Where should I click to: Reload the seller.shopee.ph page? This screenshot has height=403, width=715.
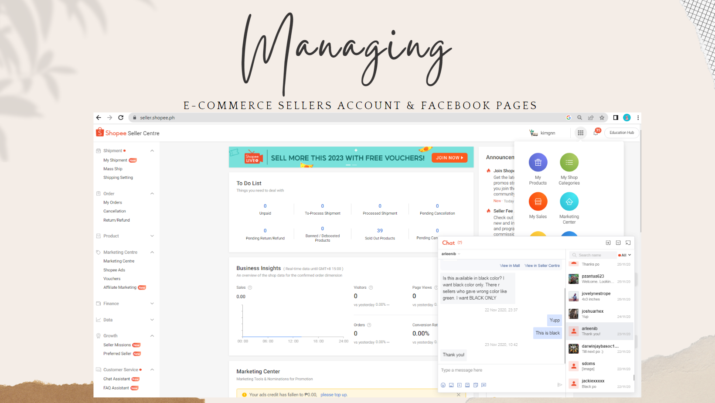121,118
